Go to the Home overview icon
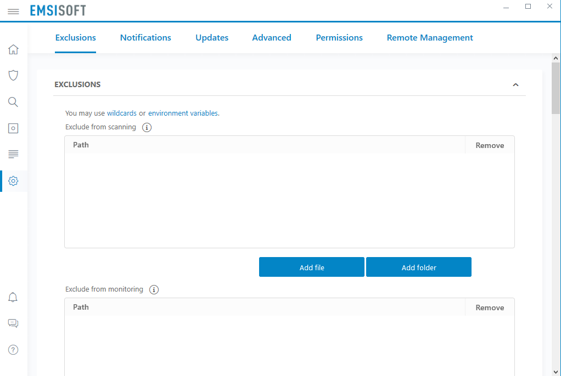This screenshot has height=376, width=561. pyautogui.click(x=13, y=49)
